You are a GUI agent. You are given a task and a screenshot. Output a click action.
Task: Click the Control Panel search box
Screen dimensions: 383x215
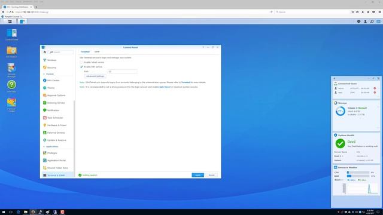point(61,52)
